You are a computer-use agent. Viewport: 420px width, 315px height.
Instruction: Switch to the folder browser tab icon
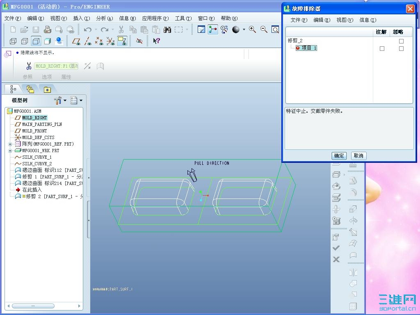(x=30, y=89)
